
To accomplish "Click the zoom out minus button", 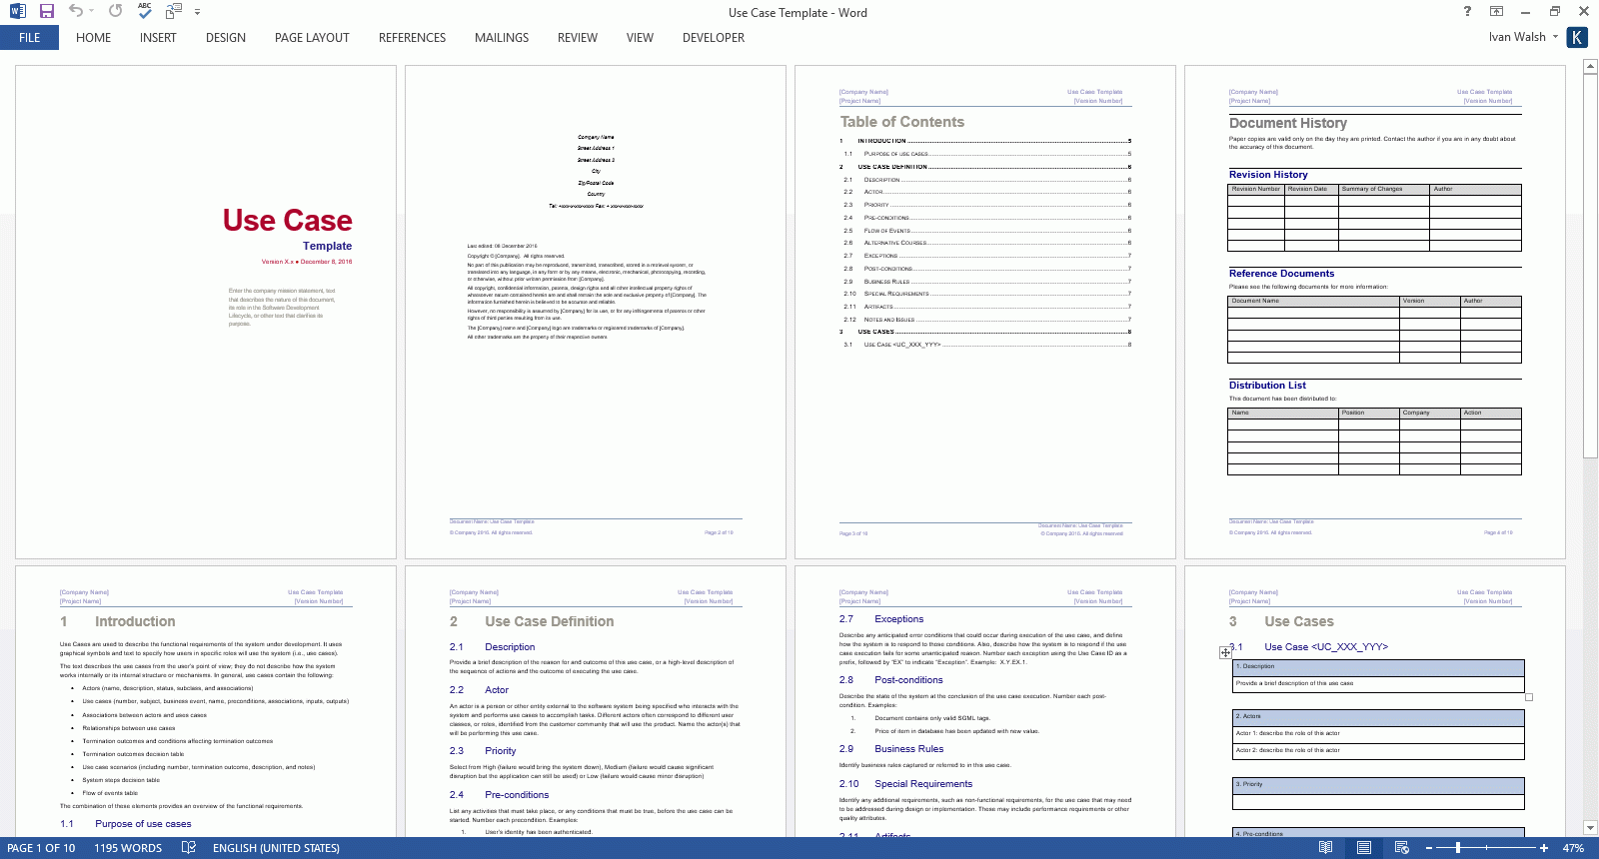I will click(1429, 848).
